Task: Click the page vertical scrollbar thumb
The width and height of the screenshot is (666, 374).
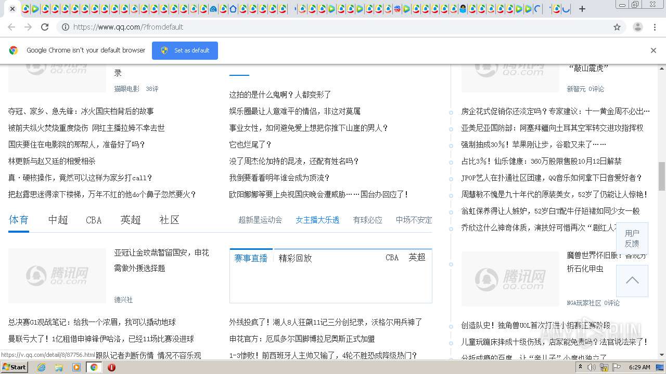Action: pos(662,176)
